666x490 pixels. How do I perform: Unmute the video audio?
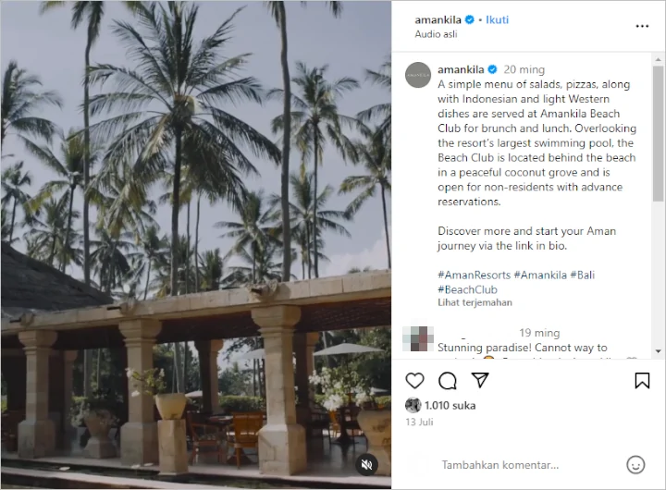point(367,464)
